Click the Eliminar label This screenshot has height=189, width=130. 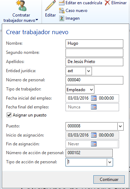click(x=119, y=3)
